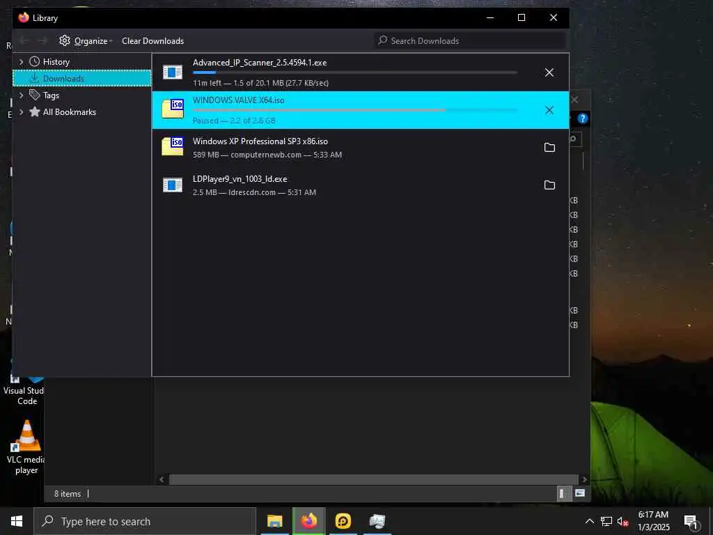Open VLC media player desktop shortcut
The height and width of the screenshot is (535, 713).
[26, 447]
